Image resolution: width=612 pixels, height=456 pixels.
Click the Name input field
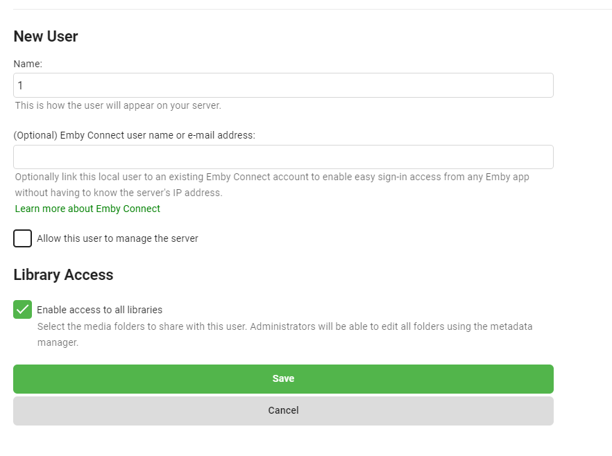click(x=283, y=85)
